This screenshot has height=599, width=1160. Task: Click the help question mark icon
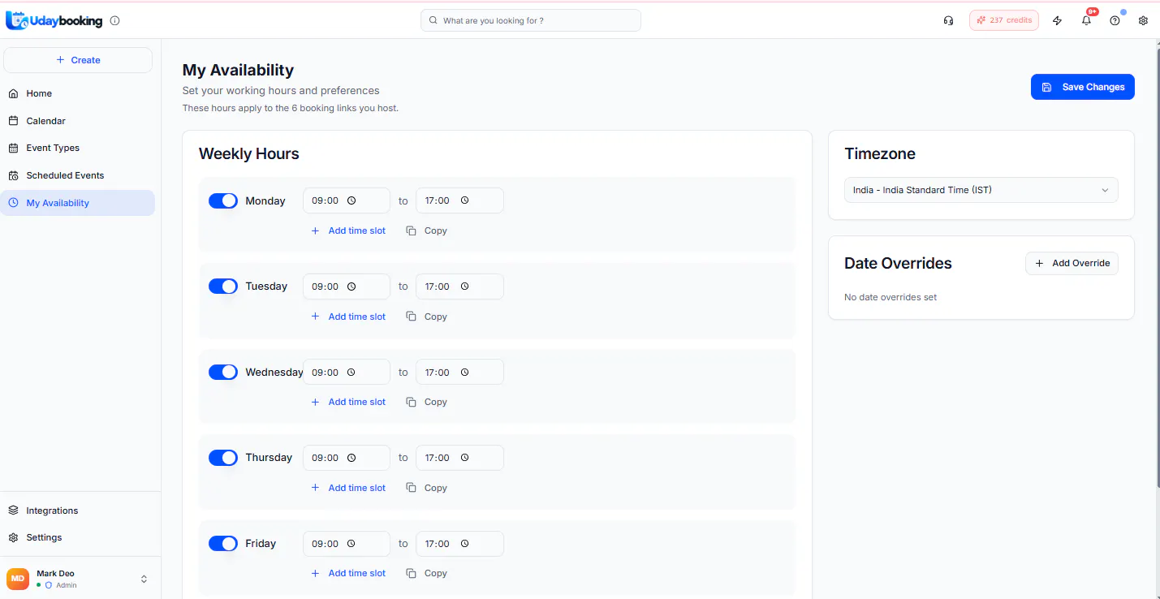point(1115,20)
